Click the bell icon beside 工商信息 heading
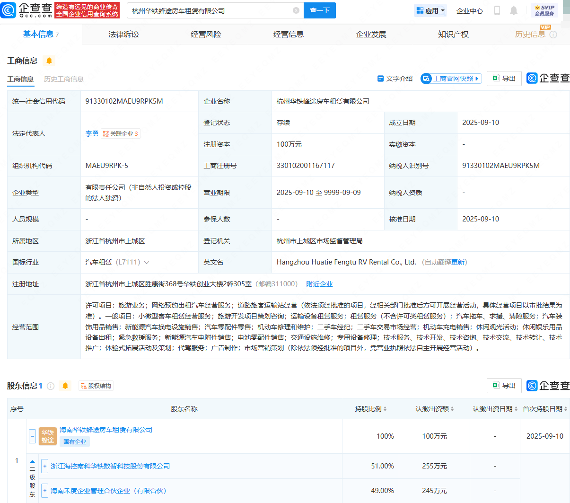The width and height of the screenshot is (570, 503). [x=49, y=61]
